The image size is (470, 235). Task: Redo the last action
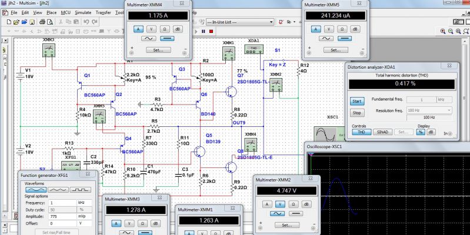click(x=95, y=22)
